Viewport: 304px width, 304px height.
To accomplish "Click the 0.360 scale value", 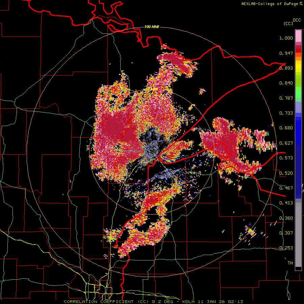I will [x=286, y=218].
